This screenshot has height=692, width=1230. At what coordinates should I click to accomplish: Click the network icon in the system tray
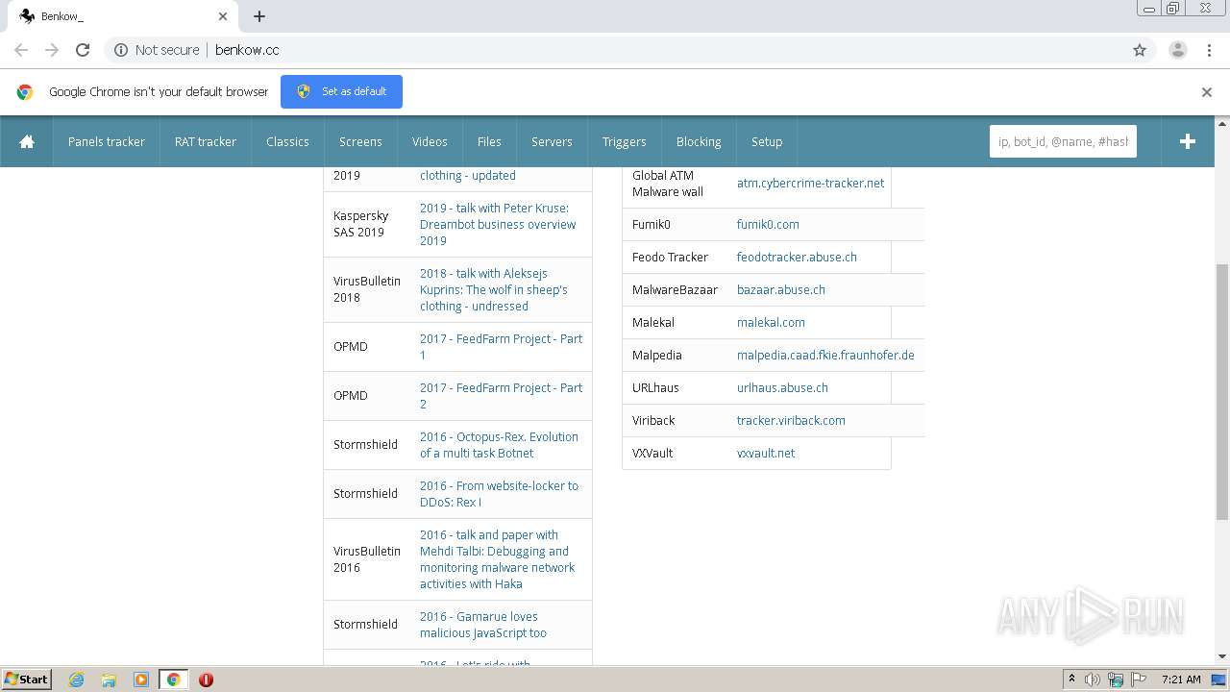[1116, 680]
